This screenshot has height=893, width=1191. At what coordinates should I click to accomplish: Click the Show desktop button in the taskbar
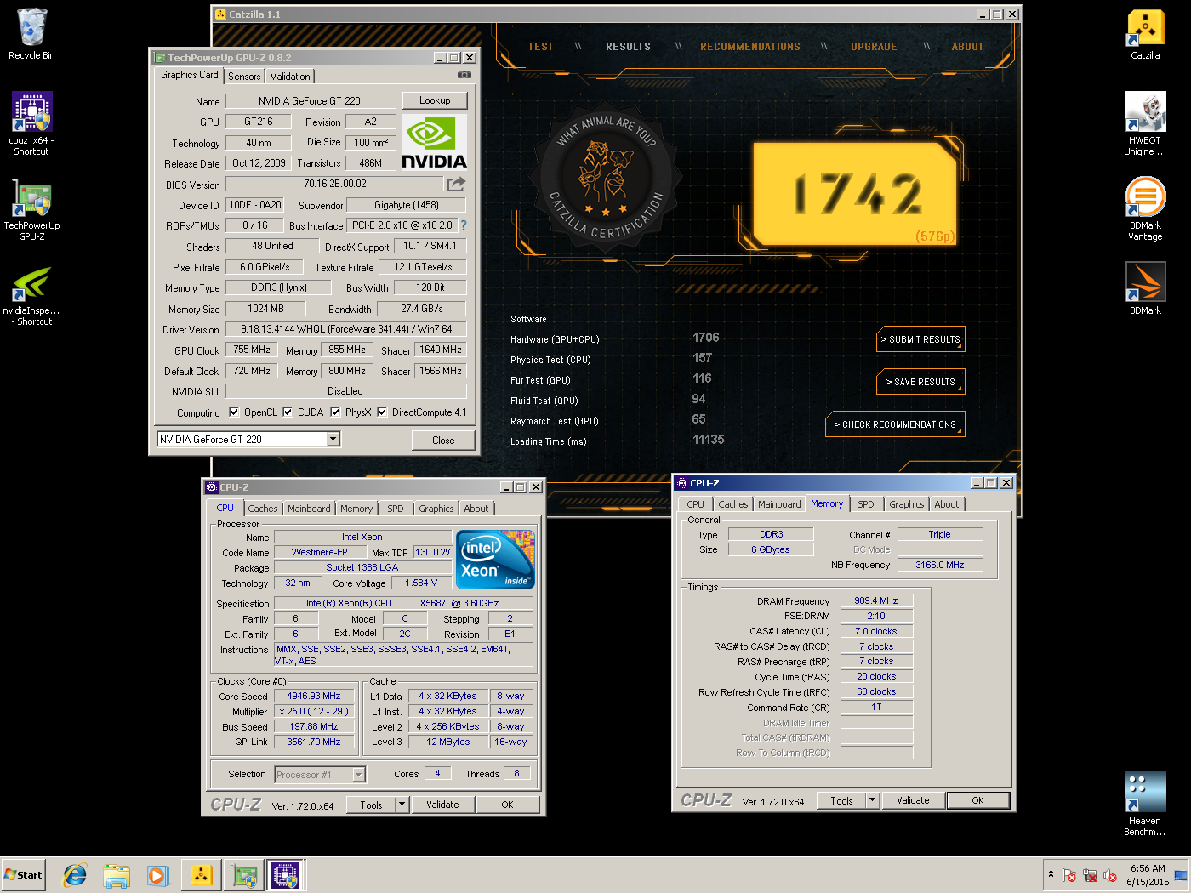pyautogui.click(x=1181, y=875)
